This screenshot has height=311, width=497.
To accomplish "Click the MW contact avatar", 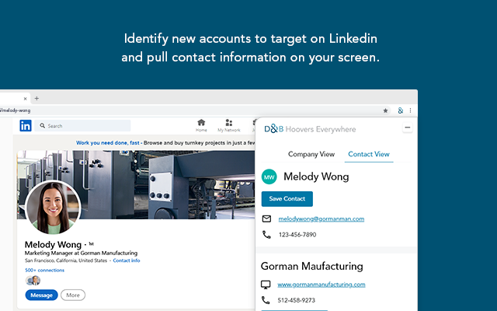I will [269, 176].
